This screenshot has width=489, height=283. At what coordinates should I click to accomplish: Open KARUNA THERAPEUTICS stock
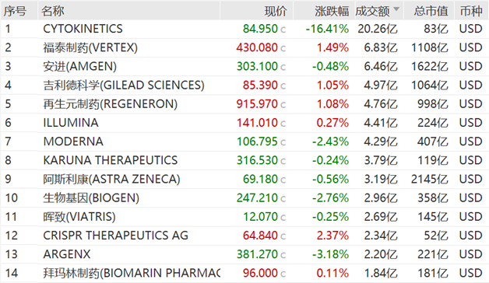[244, 160]
